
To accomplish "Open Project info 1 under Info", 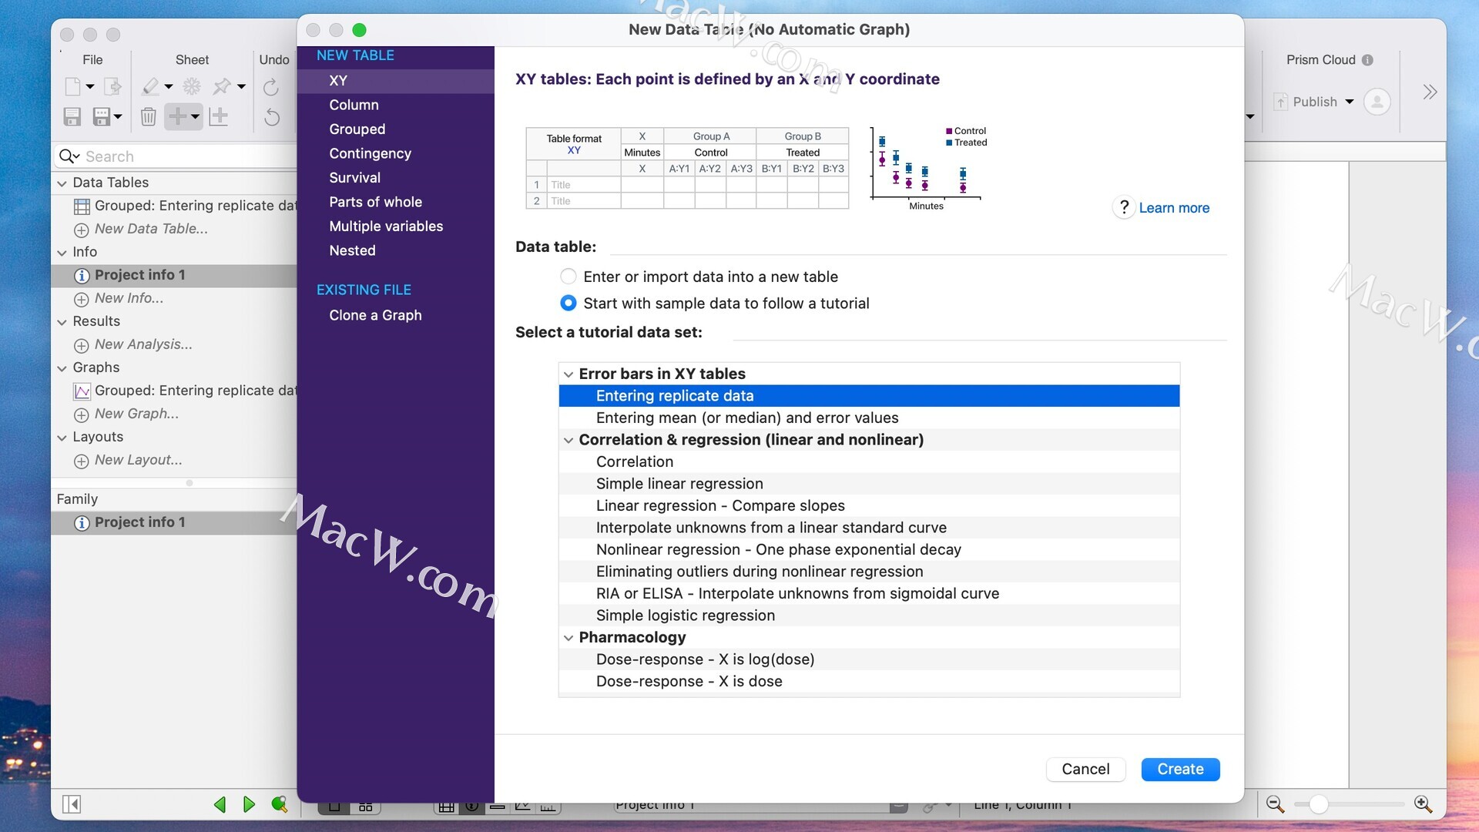I will pyautogui.click(x=174, y=275).
